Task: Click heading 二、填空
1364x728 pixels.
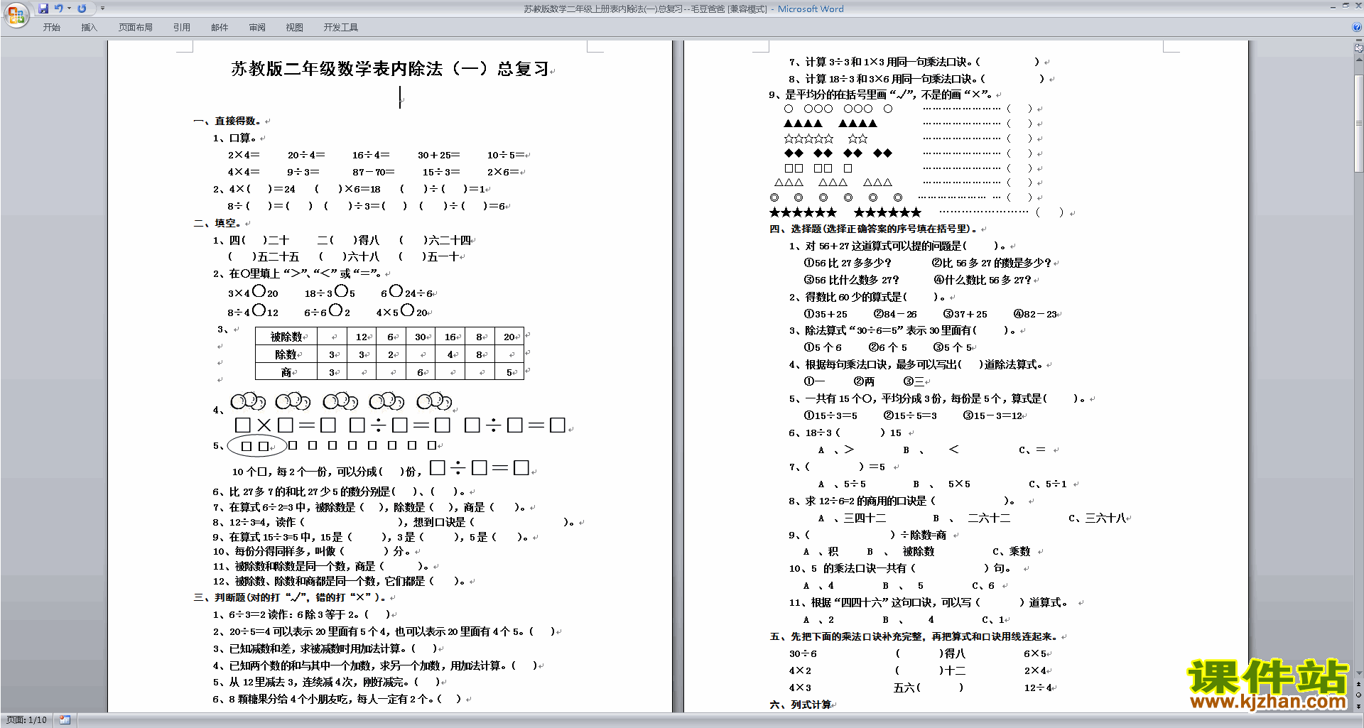Action: (217, 223)
